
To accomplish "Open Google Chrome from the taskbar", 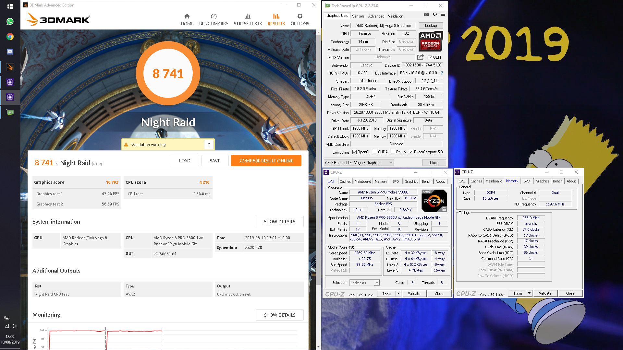I will coord(10,37).
